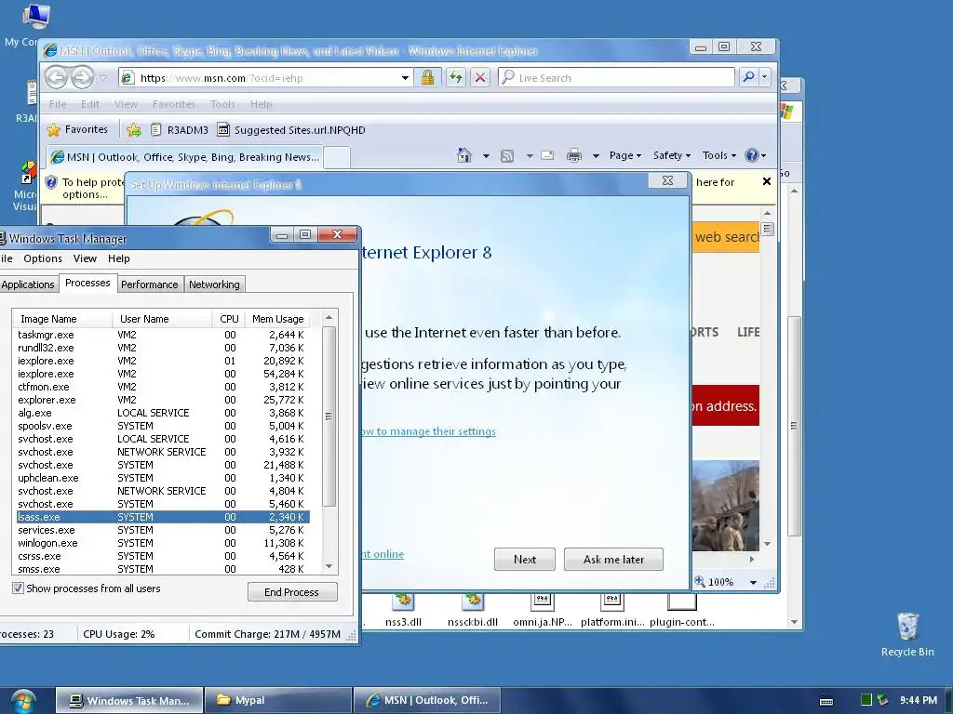The width and height of the screenshot is (953, 714).
Task: Click the End Process button
Action: [291, 592]
